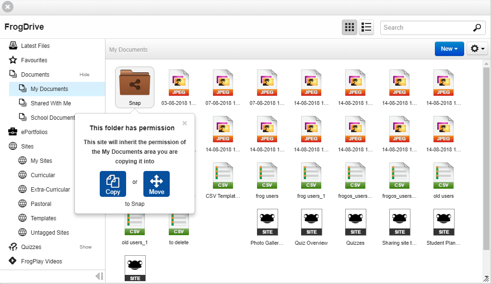This screenshot has width=491, height=284.
Task: Close the FrogDrive window
Action: tap(8, 7)
